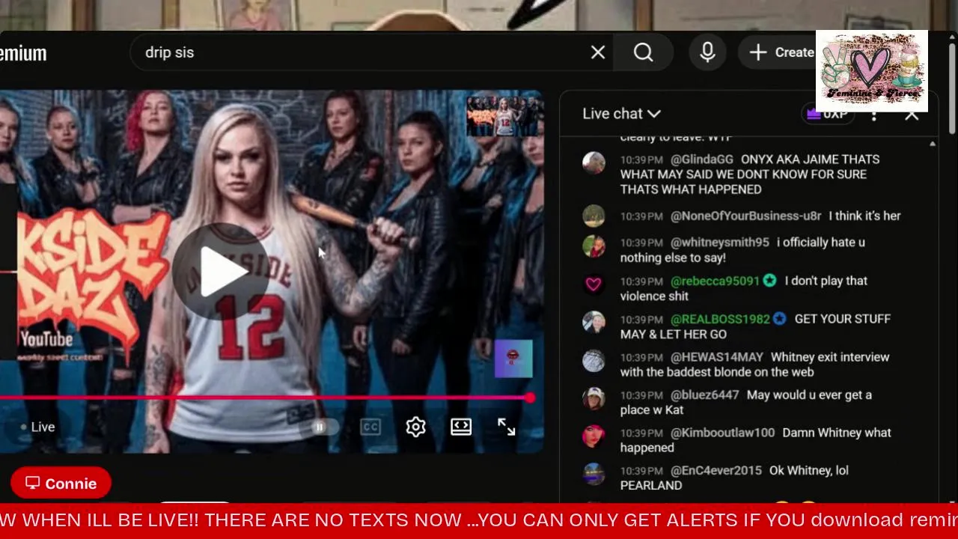Screen dimensions: 958x539
Task: Click the @REALBOSS1982 username in chat
Action: tap(720, 319)
